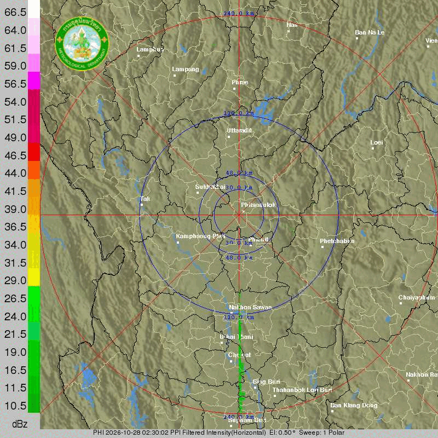Viewport: 438px width, 438px height.
Task: Click the top 240.0 km range label
Action: 239,13
